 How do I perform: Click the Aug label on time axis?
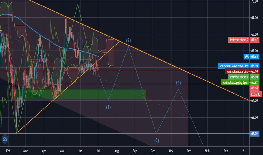pos(117,151)
